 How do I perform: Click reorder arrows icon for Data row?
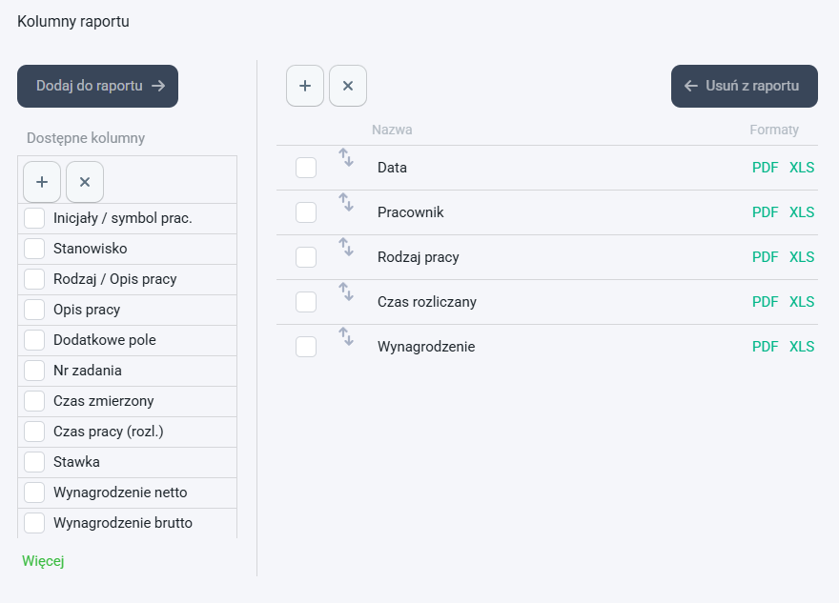346,158
